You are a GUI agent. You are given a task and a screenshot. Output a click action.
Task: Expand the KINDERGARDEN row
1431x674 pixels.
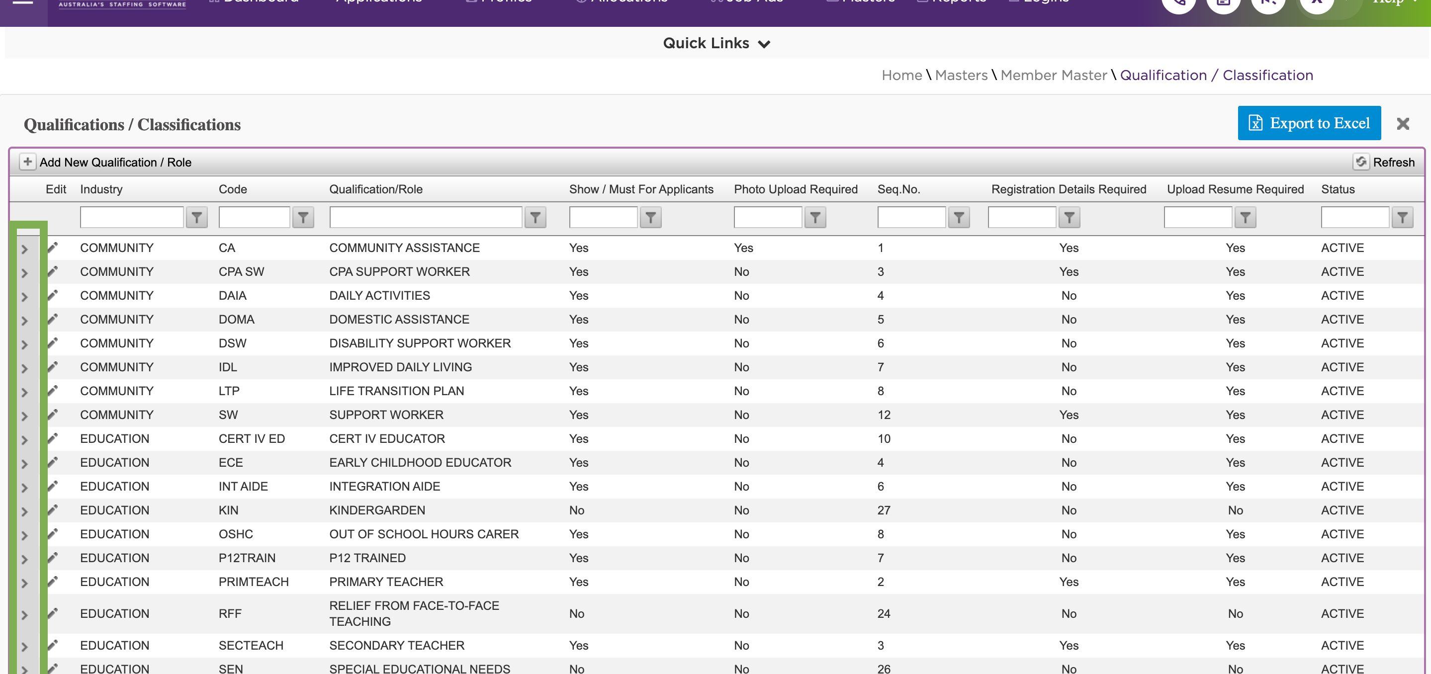point(24,512)
